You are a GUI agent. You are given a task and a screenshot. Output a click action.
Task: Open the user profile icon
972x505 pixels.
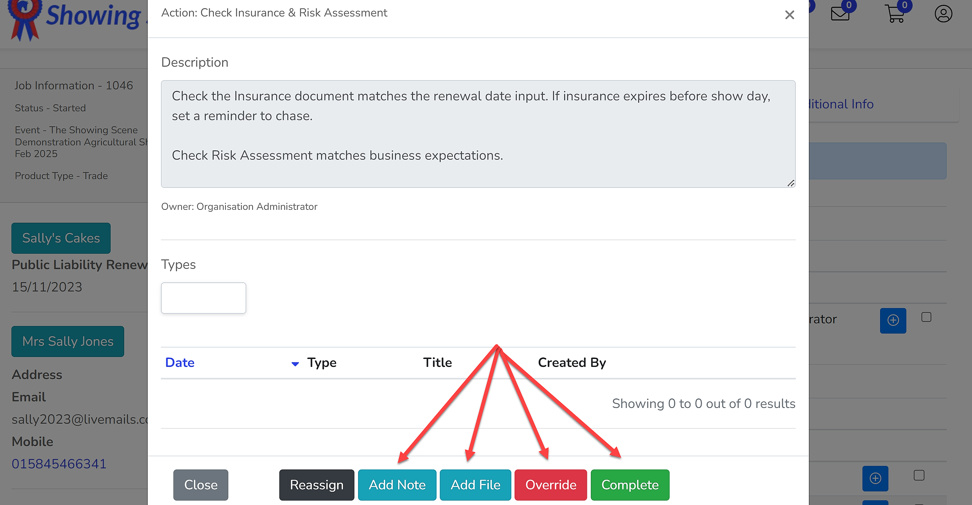click(943, 14)
